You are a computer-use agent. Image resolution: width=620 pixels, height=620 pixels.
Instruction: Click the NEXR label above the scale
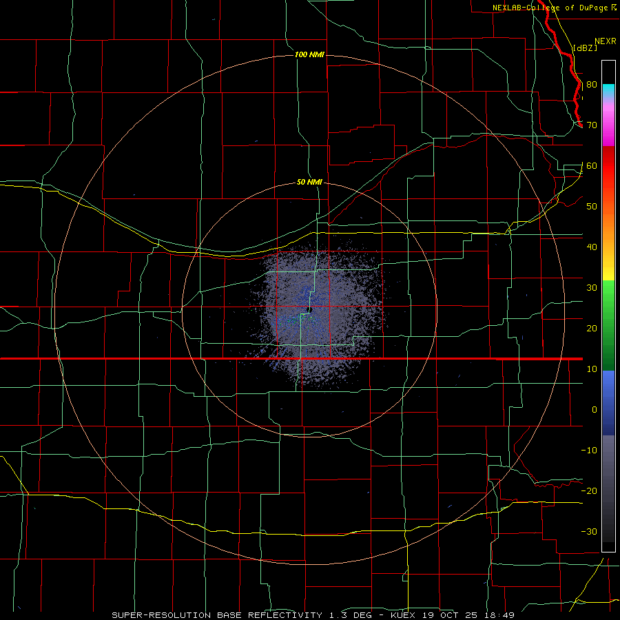coord(605,41)
